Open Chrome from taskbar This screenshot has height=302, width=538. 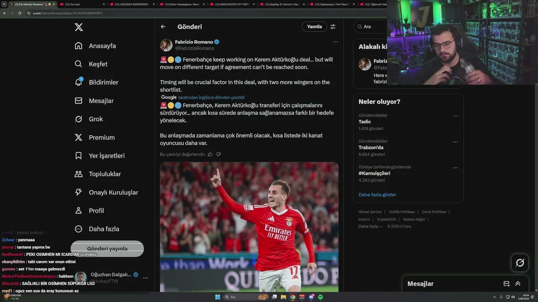(x=293, y=297)
